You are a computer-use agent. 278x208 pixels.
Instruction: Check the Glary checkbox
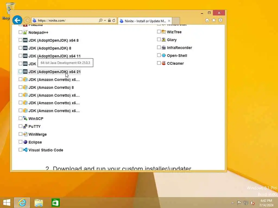click(x=159, y=40)
